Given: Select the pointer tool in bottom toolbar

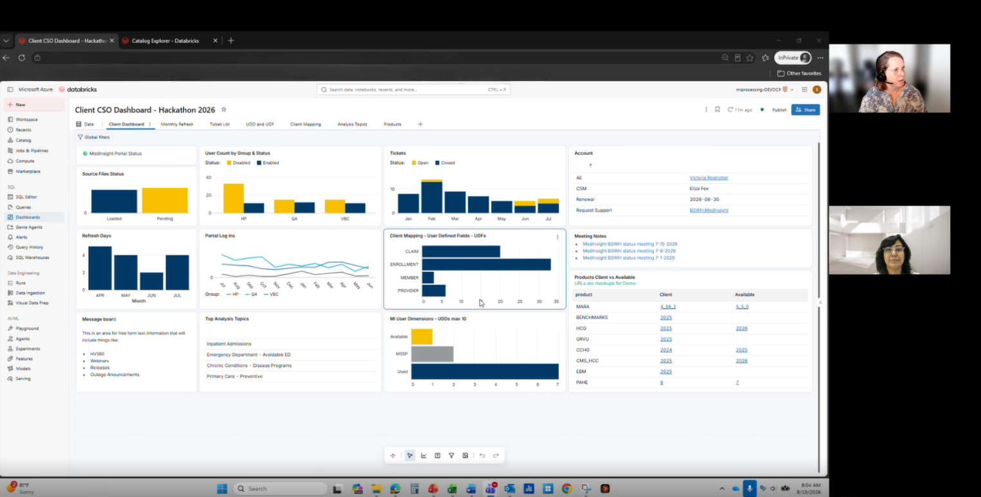Looking at the screenshot, I should [x=409, y=456].
